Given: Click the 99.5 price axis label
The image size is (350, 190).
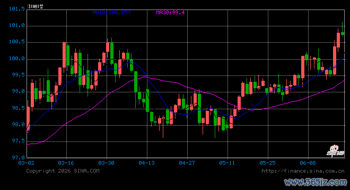Looking at the screenshot, I should click(19, 75).
